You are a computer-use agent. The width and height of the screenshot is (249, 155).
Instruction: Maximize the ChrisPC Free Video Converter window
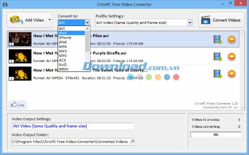(x=231, y=3)
